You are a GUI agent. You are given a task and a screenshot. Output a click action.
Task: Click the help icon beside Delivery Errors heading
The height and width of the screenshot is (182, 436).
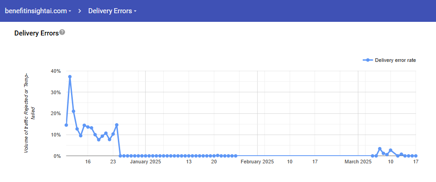coord(62,32)
